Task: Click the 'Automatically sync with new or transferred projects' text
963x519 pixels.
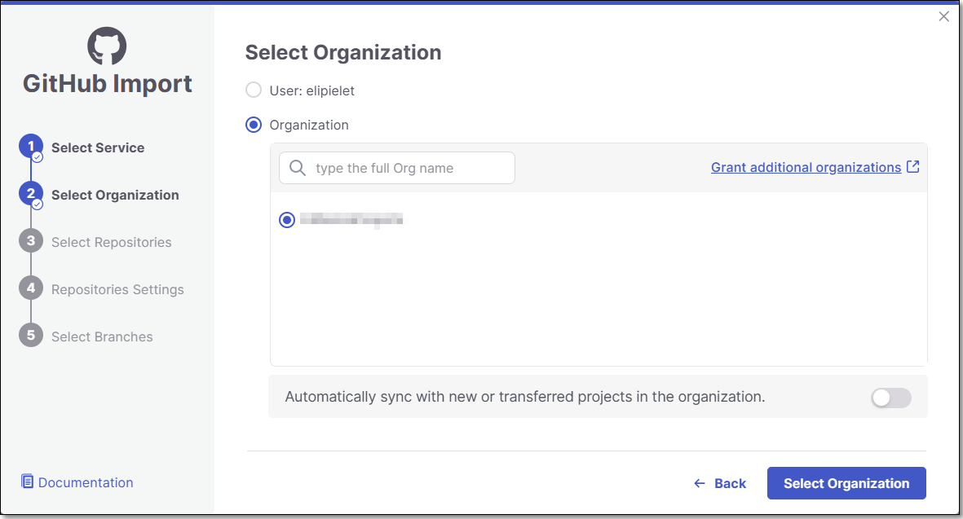Action: click(525, 397)
